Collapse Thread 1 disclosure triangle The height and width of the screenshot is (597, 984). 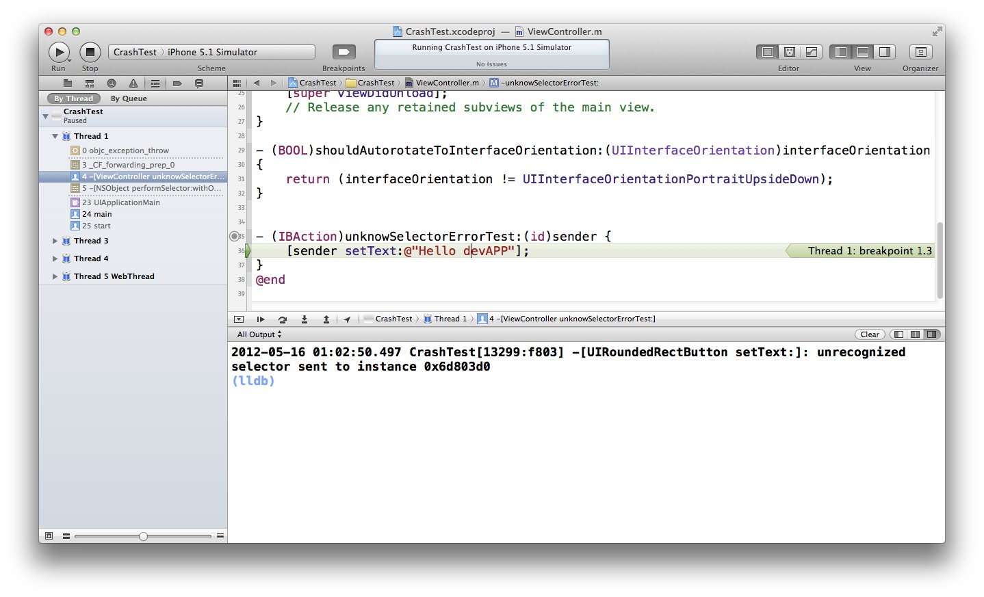pyautogui.click(x=55, y=136)
